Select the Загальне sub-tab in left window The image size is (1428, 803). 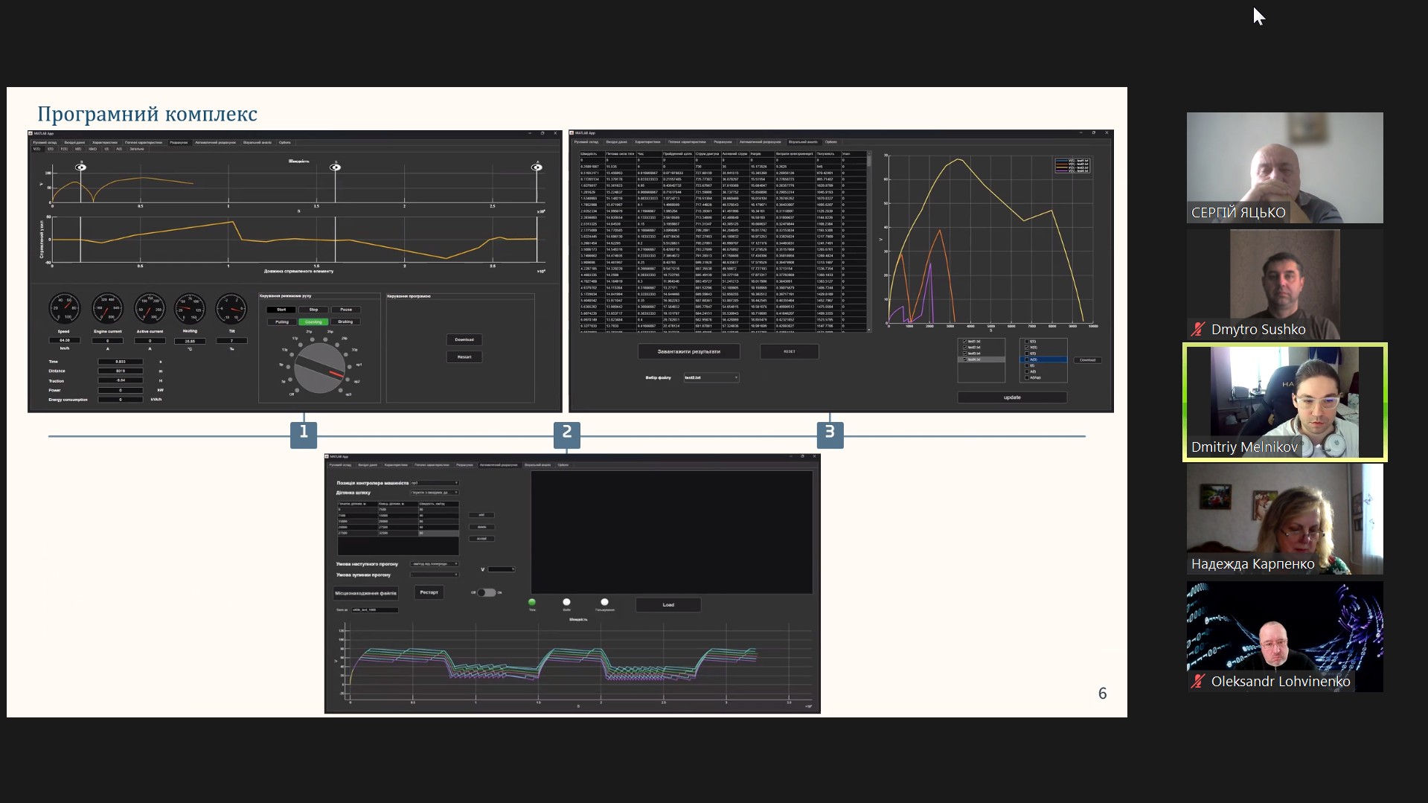point(137,149)
